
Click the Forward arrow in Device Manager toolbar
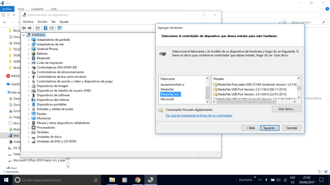(x=30, y=28)
